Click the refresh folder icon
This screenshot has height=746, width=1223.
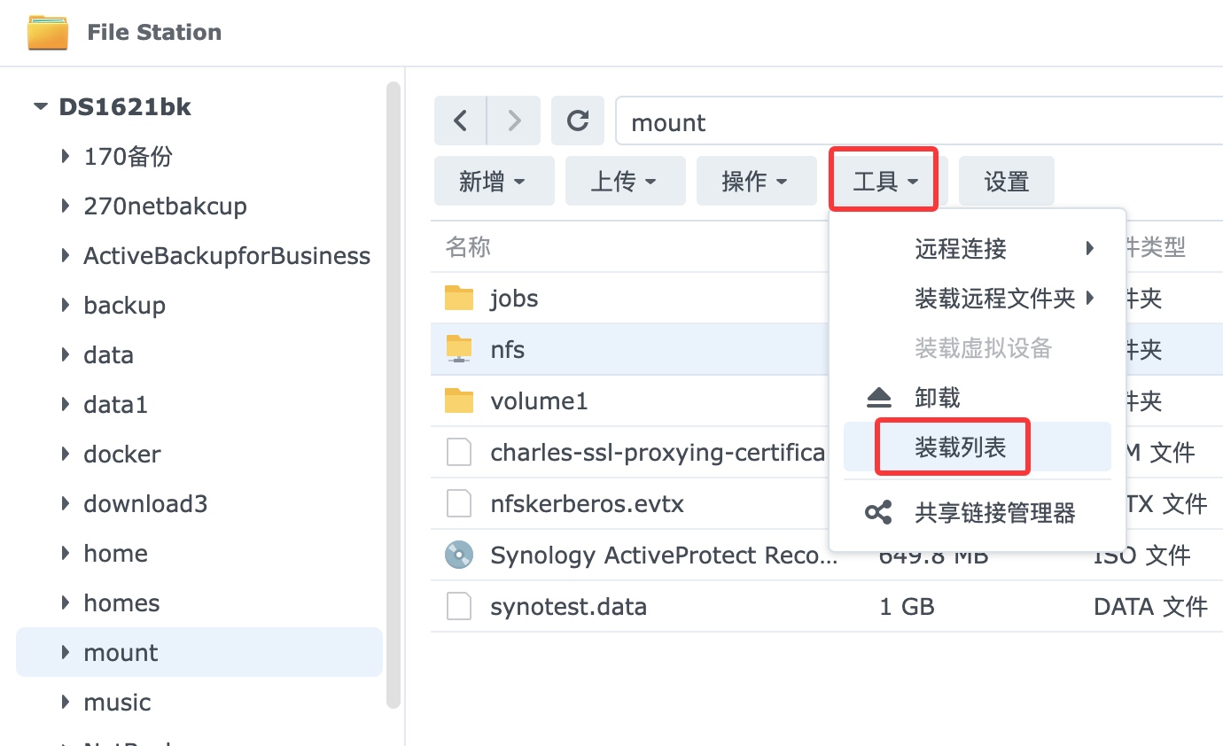pos(578,120)
